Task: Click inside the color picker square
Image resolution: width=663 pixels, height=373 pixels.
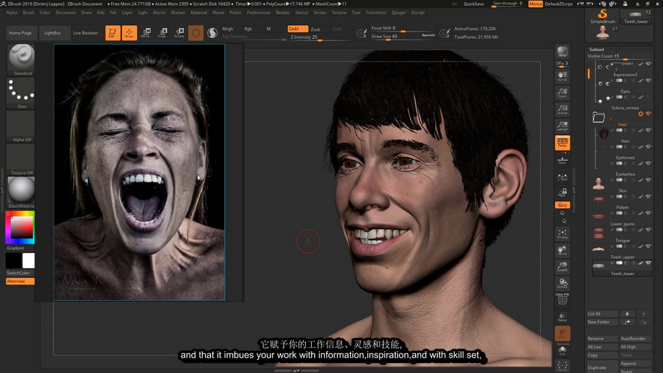Action: point(22,228)
